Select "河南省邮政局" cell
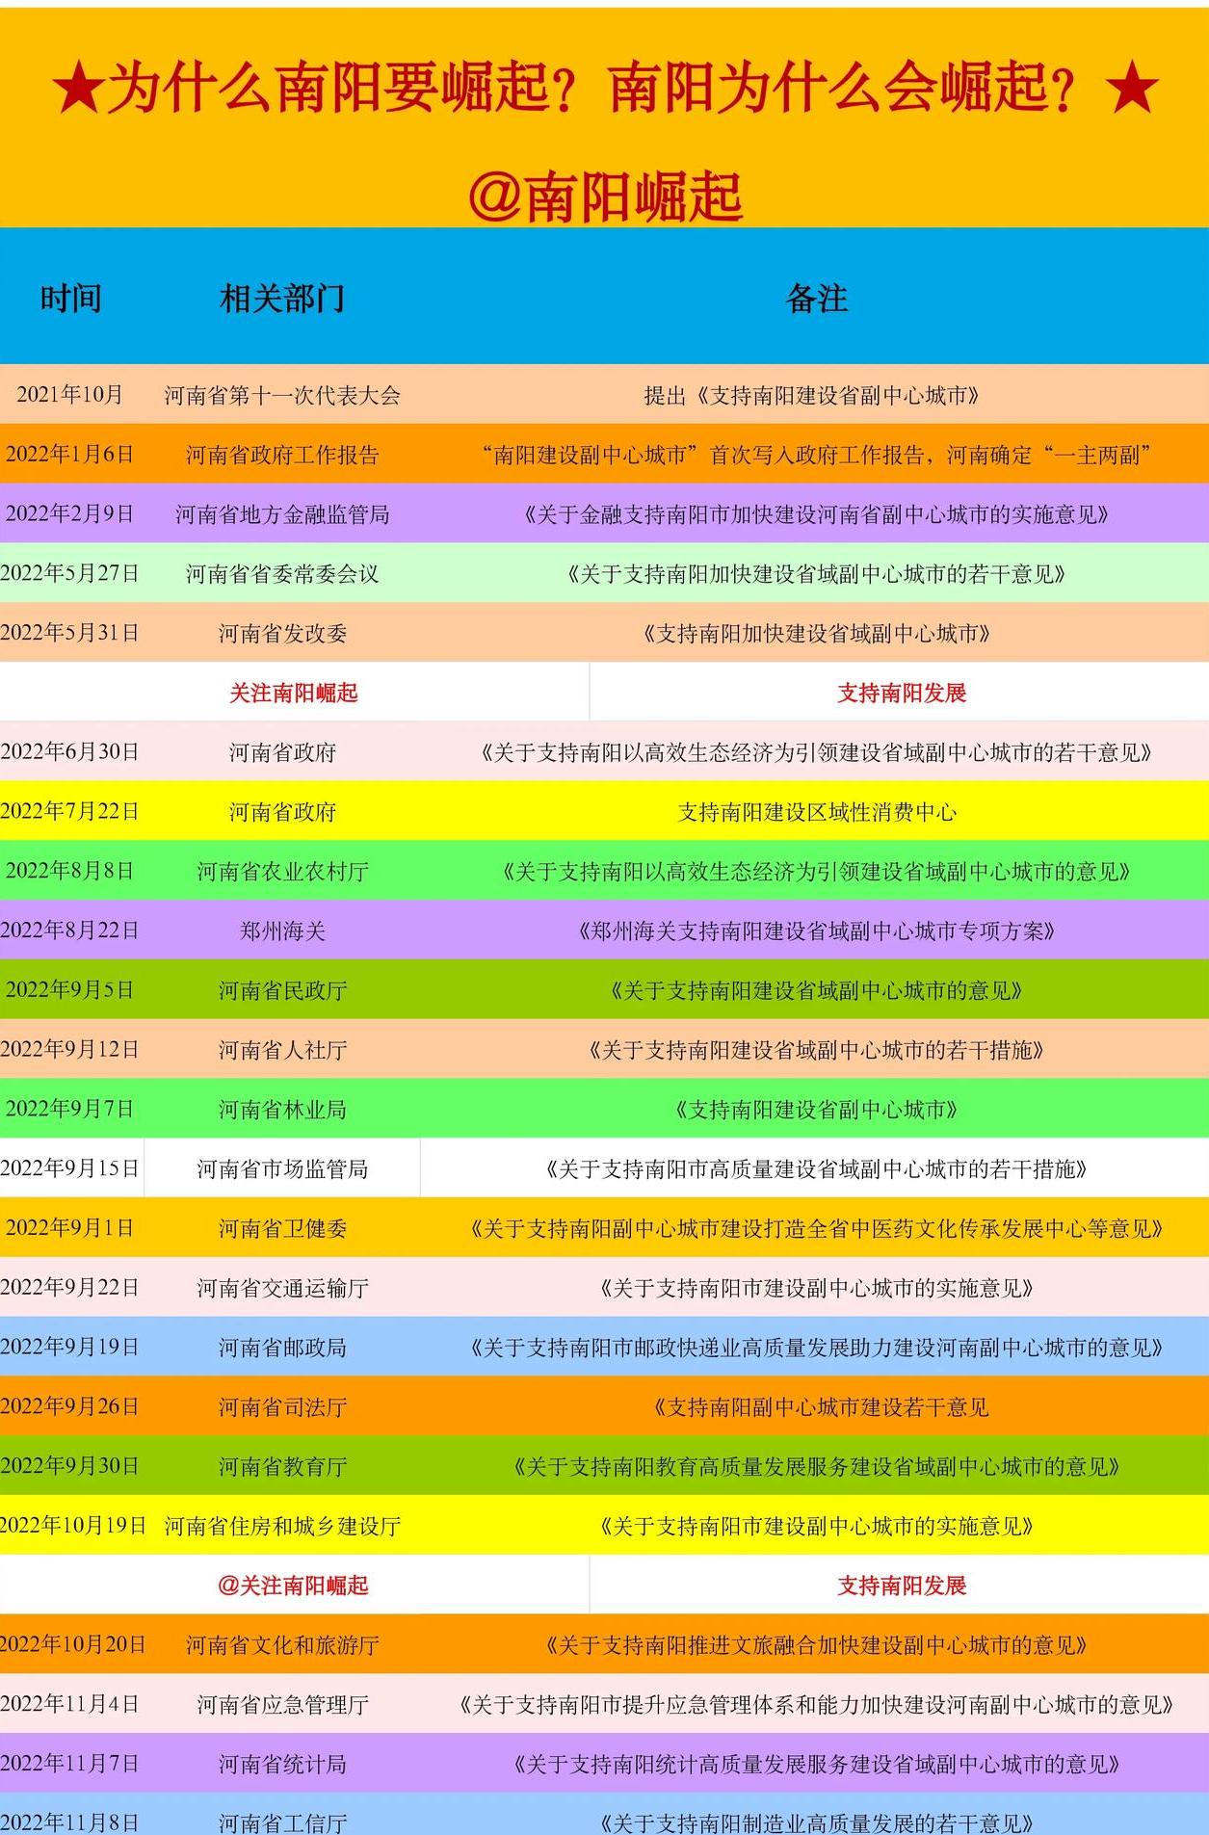The image size is (1209, 1835). point(282,1349)
